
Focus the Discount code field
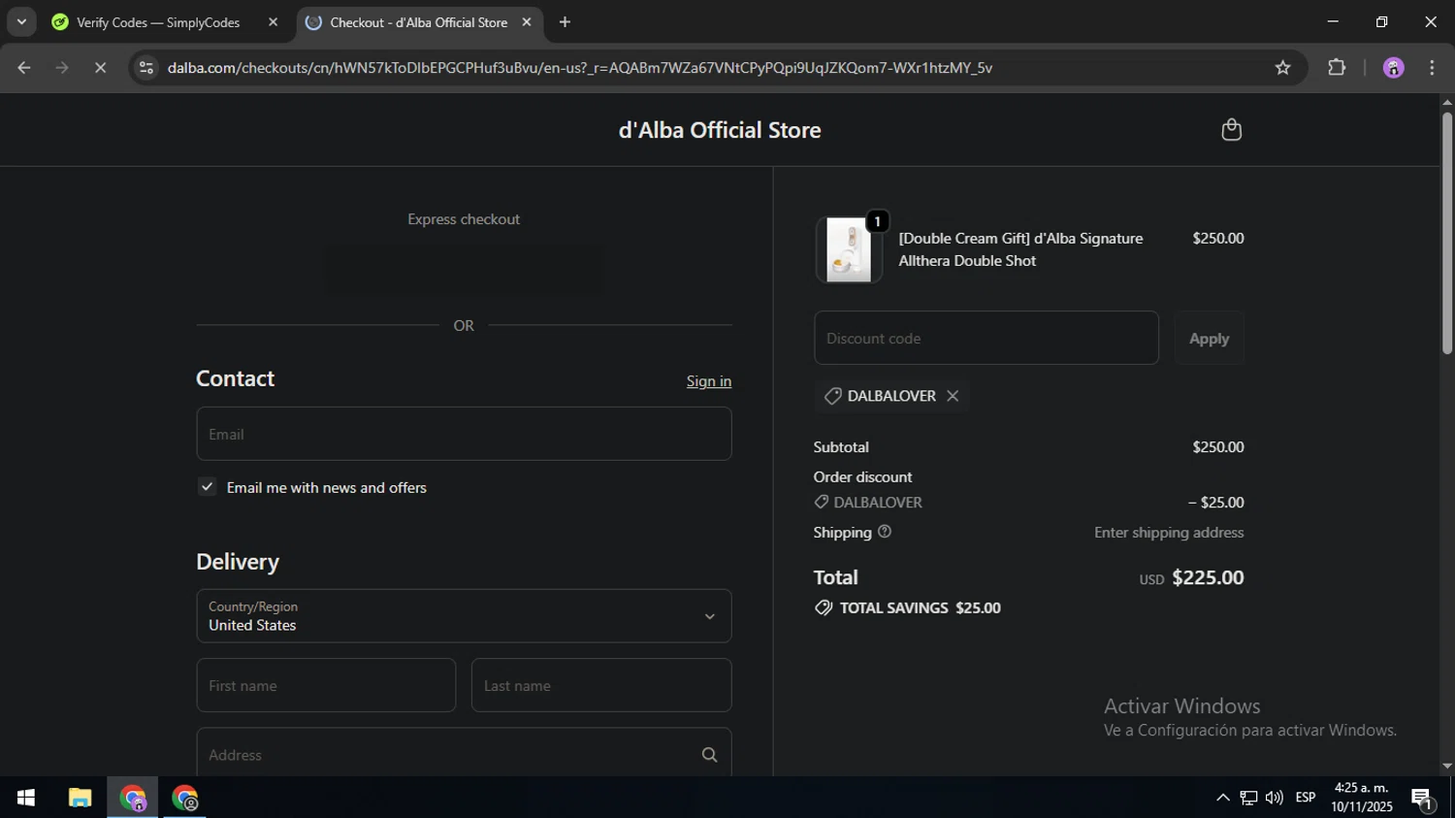(x=986, y=339)
